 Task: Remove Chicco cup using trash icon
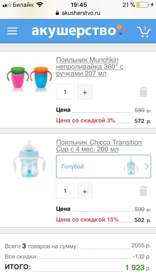143,191
